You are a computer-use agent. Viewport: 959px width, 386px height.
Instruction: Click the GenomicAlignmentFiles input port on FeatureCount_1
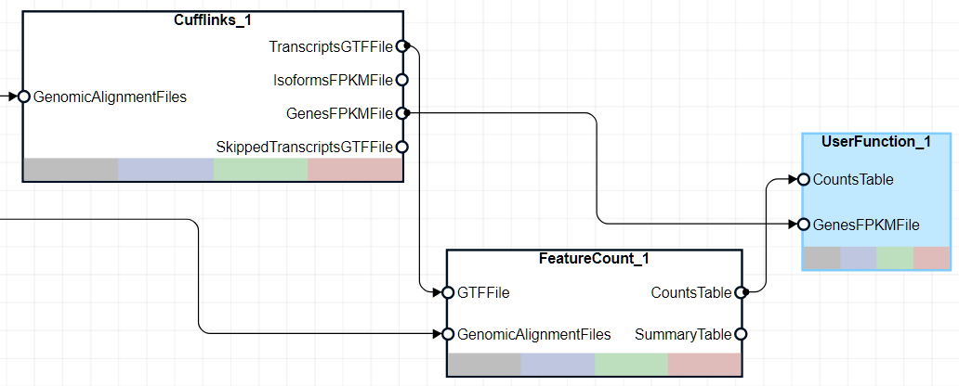(x=448, y=334)
